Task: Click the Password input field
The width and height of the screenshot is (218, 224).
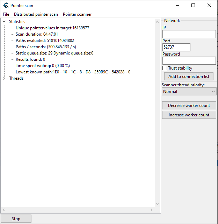Action: coord(189,60)
